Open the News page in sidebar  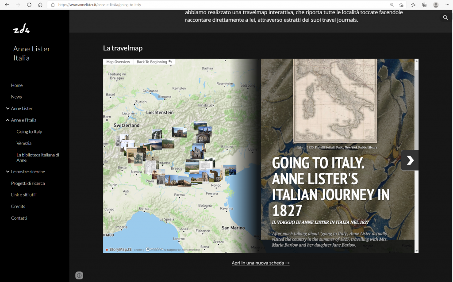pyautogui.click(x=16, y=97)
